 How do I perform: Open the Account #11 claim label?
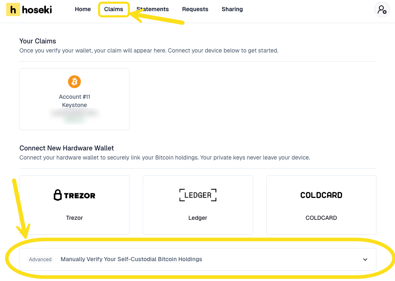pos(74,97)
